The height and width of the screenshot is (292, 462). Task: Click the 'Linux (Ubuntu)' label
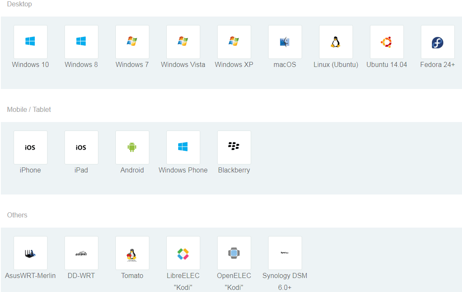(336, 64)
